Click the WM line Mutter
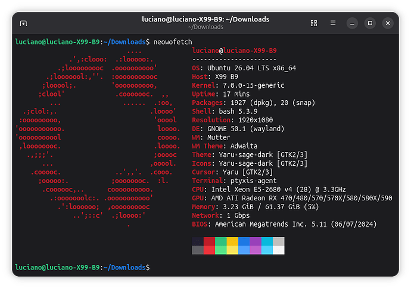 pyautogui.click(x=211, y=138)
